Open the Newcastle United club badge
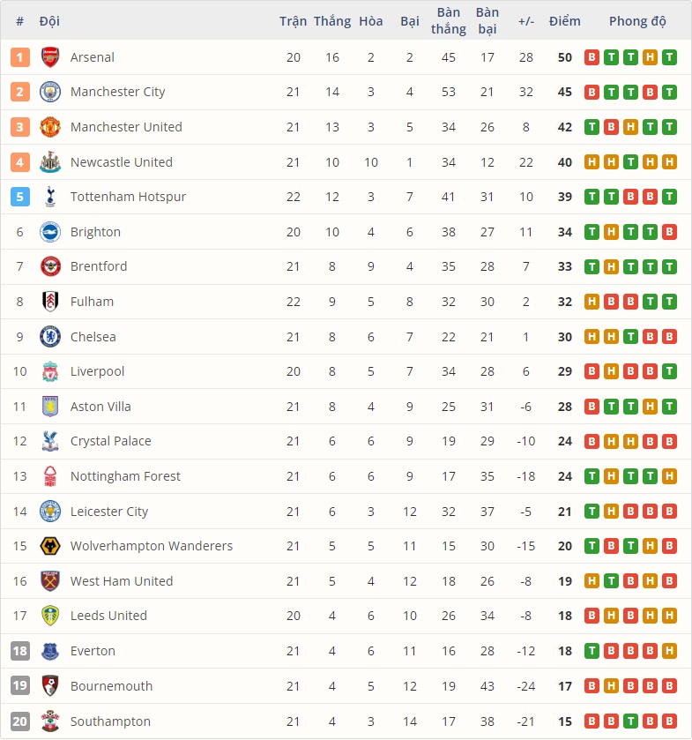 50,161
